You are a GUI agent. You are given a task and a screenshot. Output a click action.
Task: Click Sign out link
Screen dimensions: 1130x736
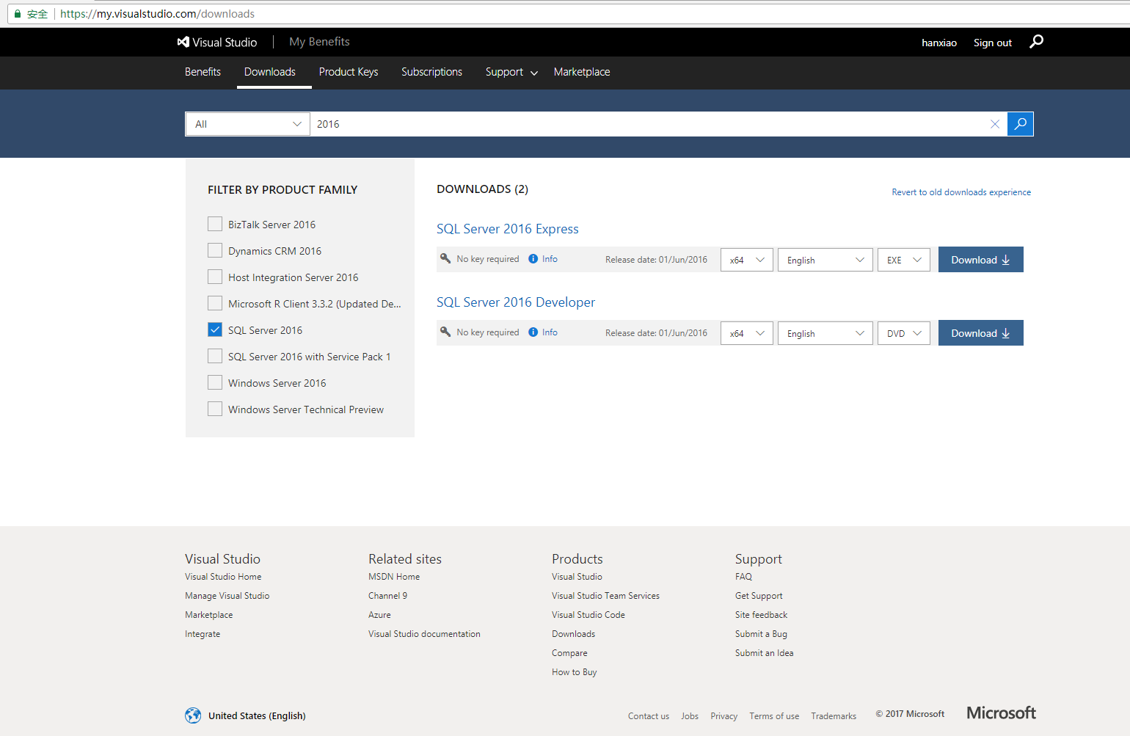click(x=993, y=43)
